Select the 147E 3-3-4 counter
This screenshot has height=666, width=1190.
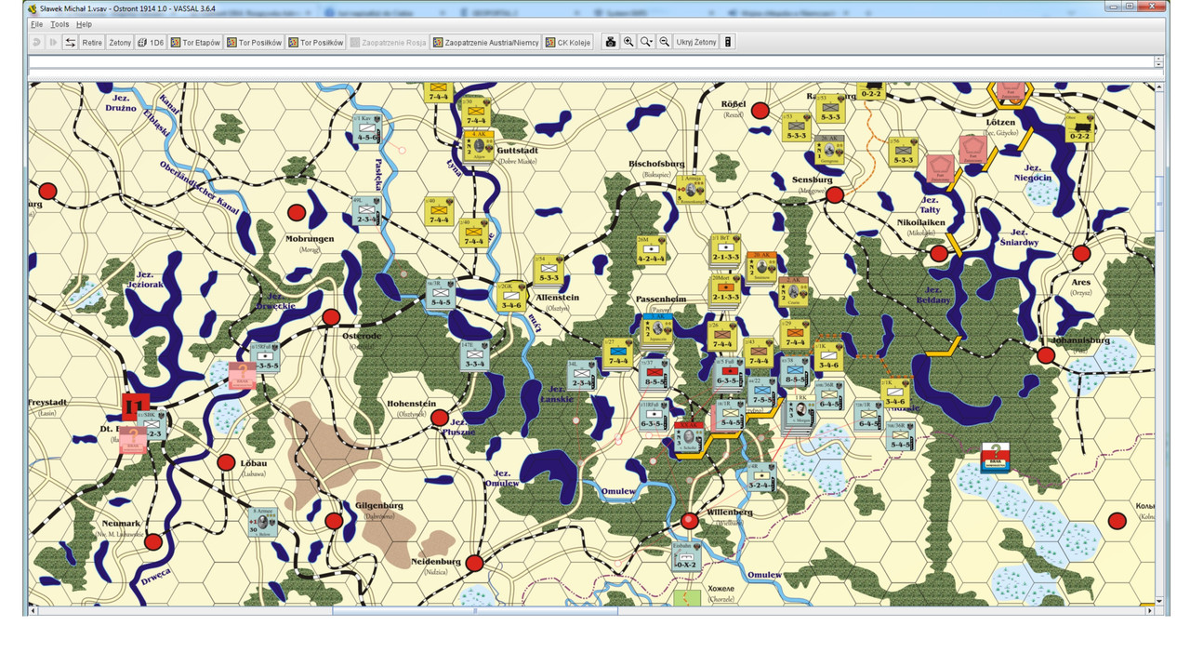pos(474,356)
